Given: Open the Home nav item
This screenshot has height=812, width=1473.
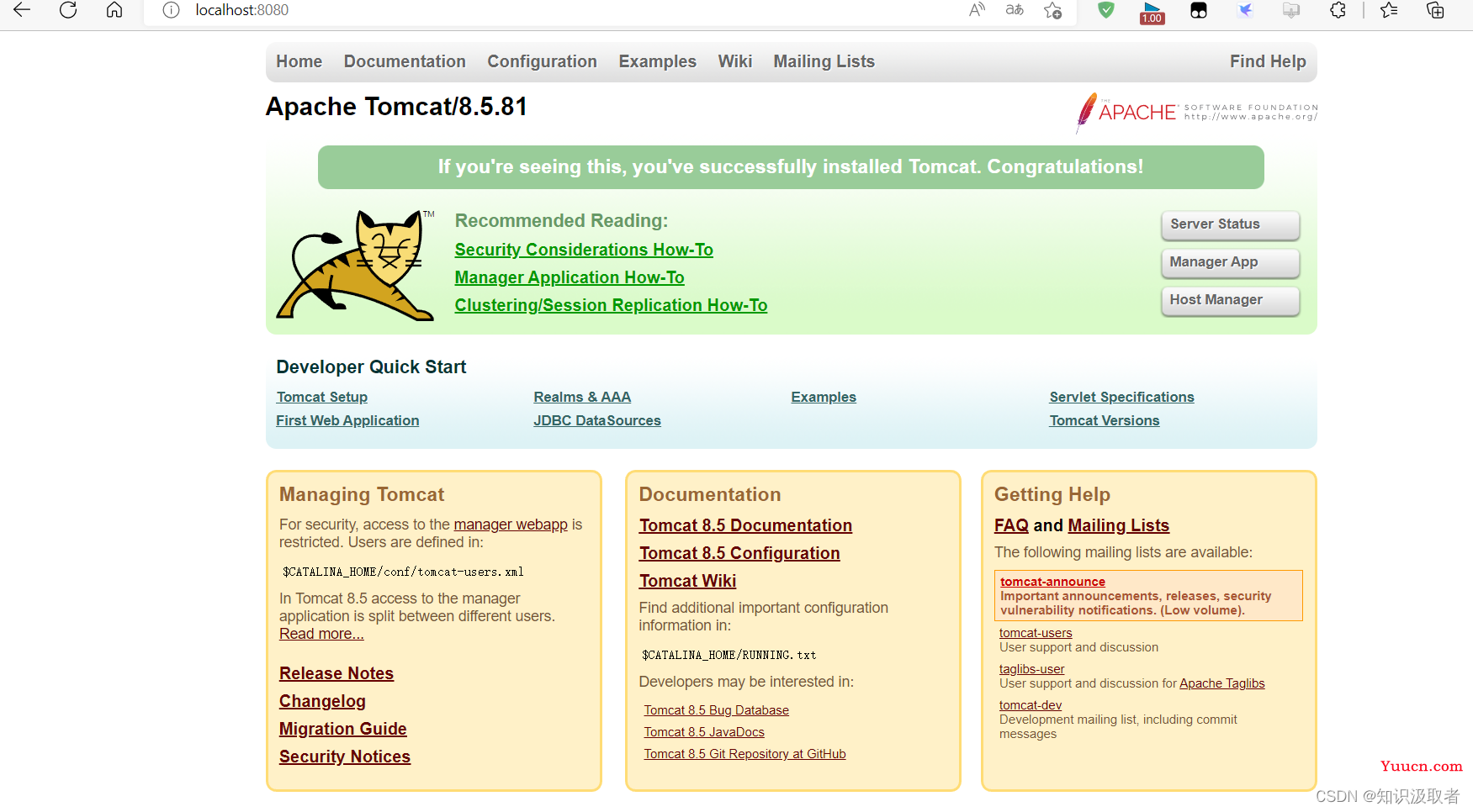Looking at the screenshot, I should tap(299, 61).
